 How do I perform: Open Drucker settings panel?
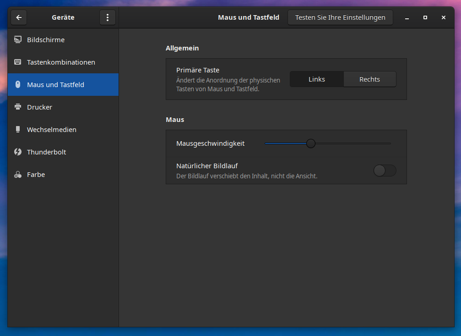click(x=63, y=107)
